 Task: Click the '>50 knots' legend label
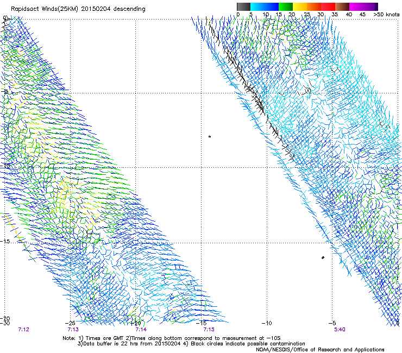(x=386, y=15)
